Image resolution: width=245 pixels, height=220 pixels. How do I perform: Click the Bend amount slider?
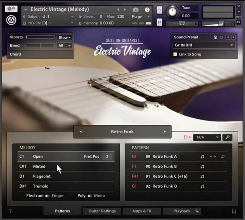(40, 45)
